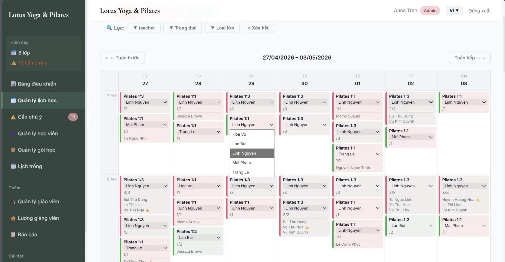Go to previous week with Tuần trước
This screenshot has height=262, width=505.
pos(122,58)
